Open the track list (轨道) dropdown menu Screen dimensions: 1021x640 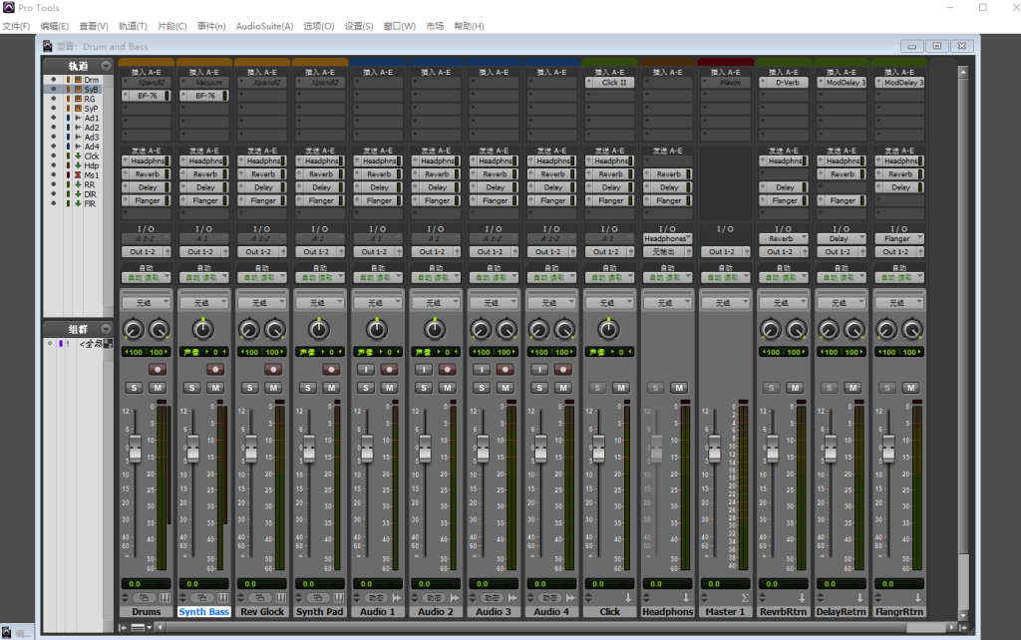pyautogui.click(x=106, y=66)
